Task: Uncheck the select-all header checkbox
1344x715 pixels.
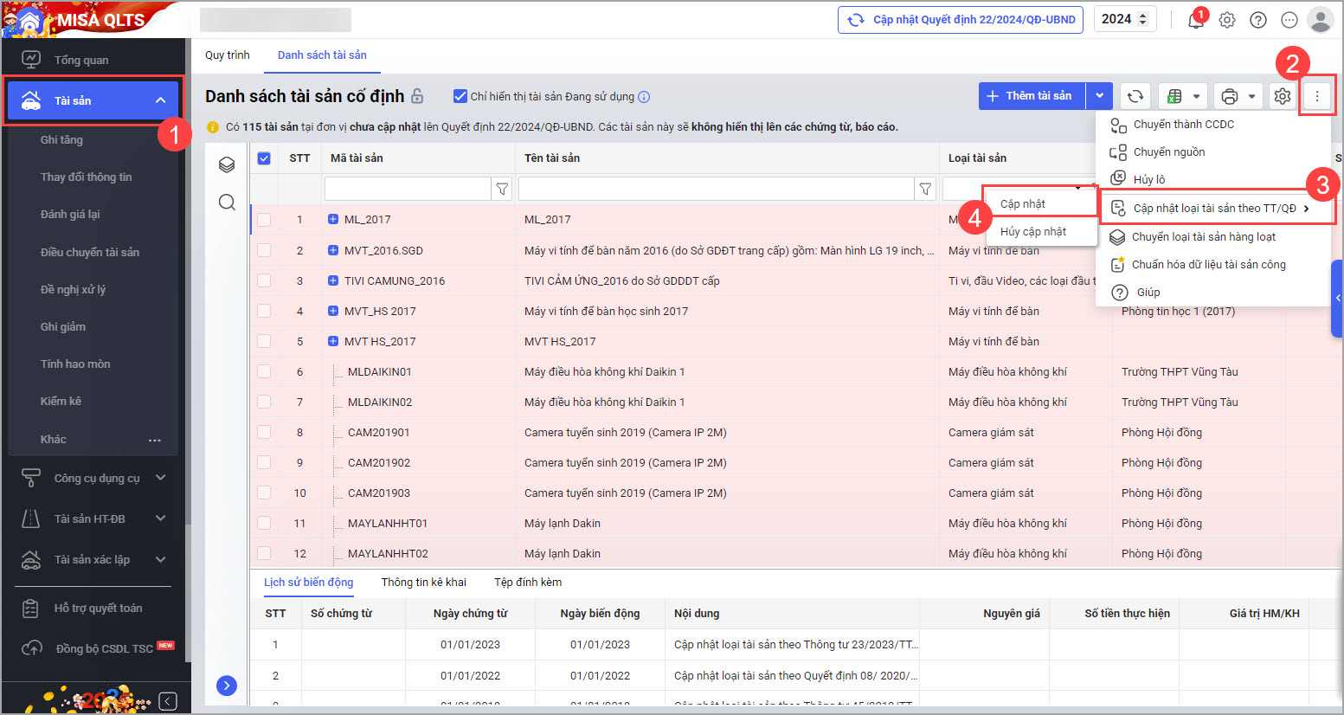Action: [264, 158]
